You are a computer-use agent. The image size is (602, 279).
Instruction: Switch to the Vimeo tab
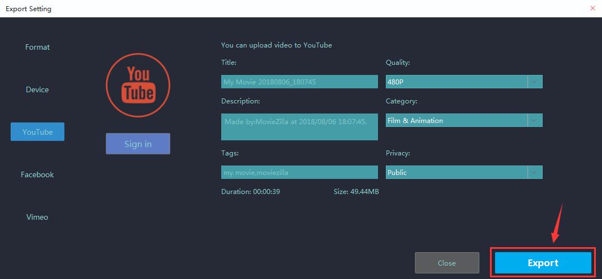[38, 217]
